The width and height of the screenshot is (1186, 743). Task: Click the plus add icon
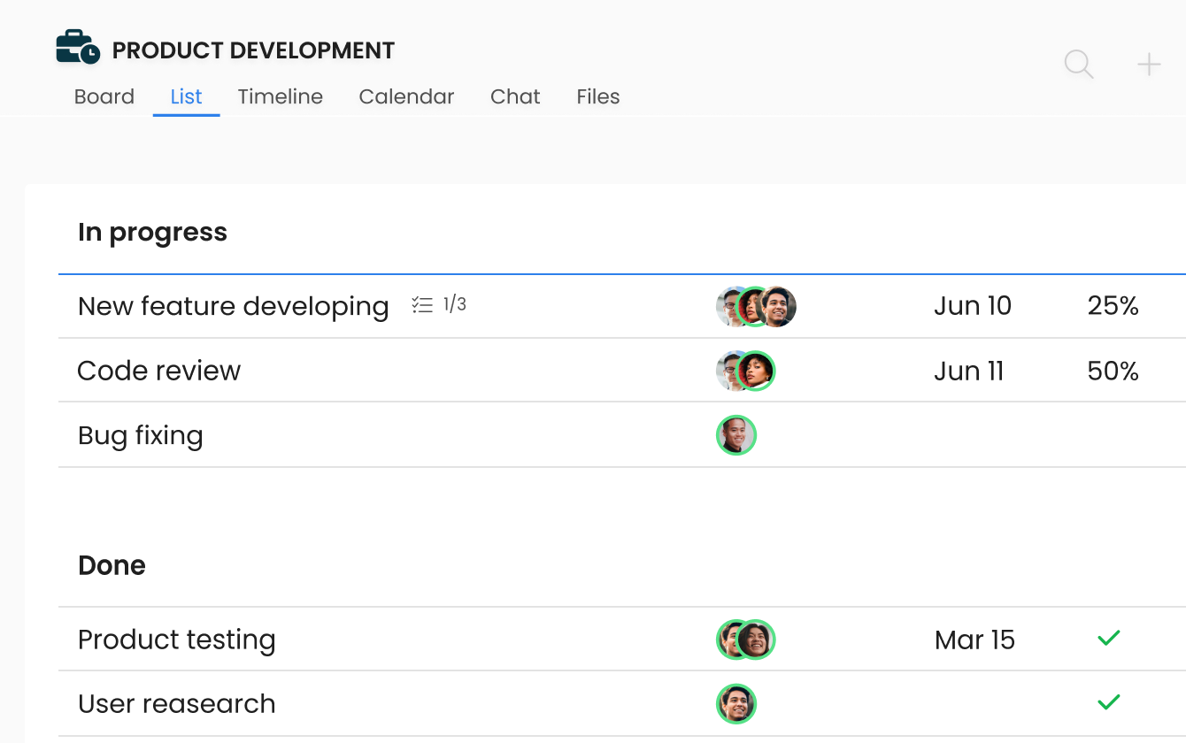(x=1149, y=65)
